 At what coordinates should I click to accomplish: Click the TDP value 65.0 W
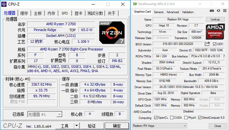[87, 30]
